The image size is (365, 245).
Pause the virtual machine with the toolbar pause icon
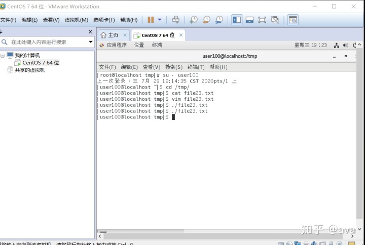point(151,20)
